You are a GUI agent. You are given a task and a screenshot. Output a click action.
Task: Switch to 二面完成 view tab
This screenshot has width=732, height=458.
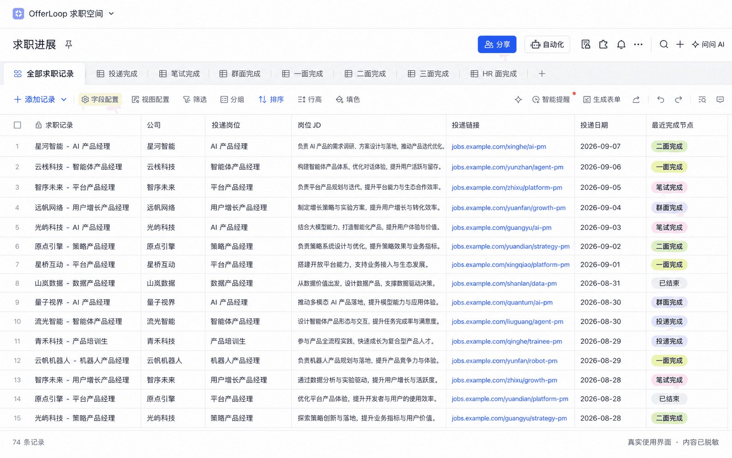pyautogui.click(x=365, y=74)
